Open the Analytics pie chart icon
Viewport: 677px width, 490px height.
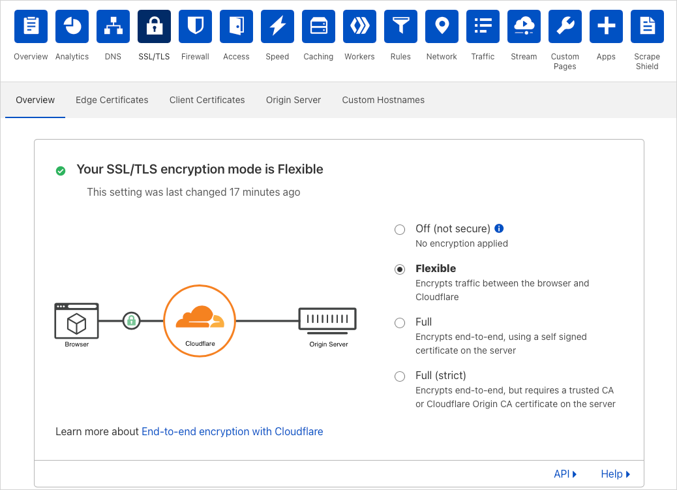(x=72, y=26)
